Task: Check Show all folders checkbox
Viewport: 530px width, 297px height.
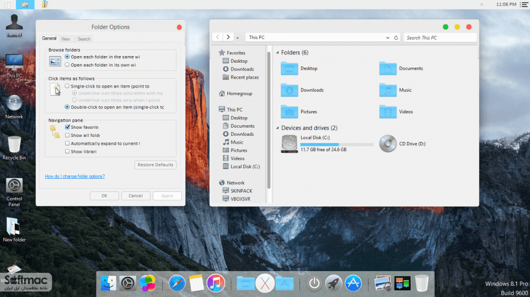Action: (x=67, y=135)
